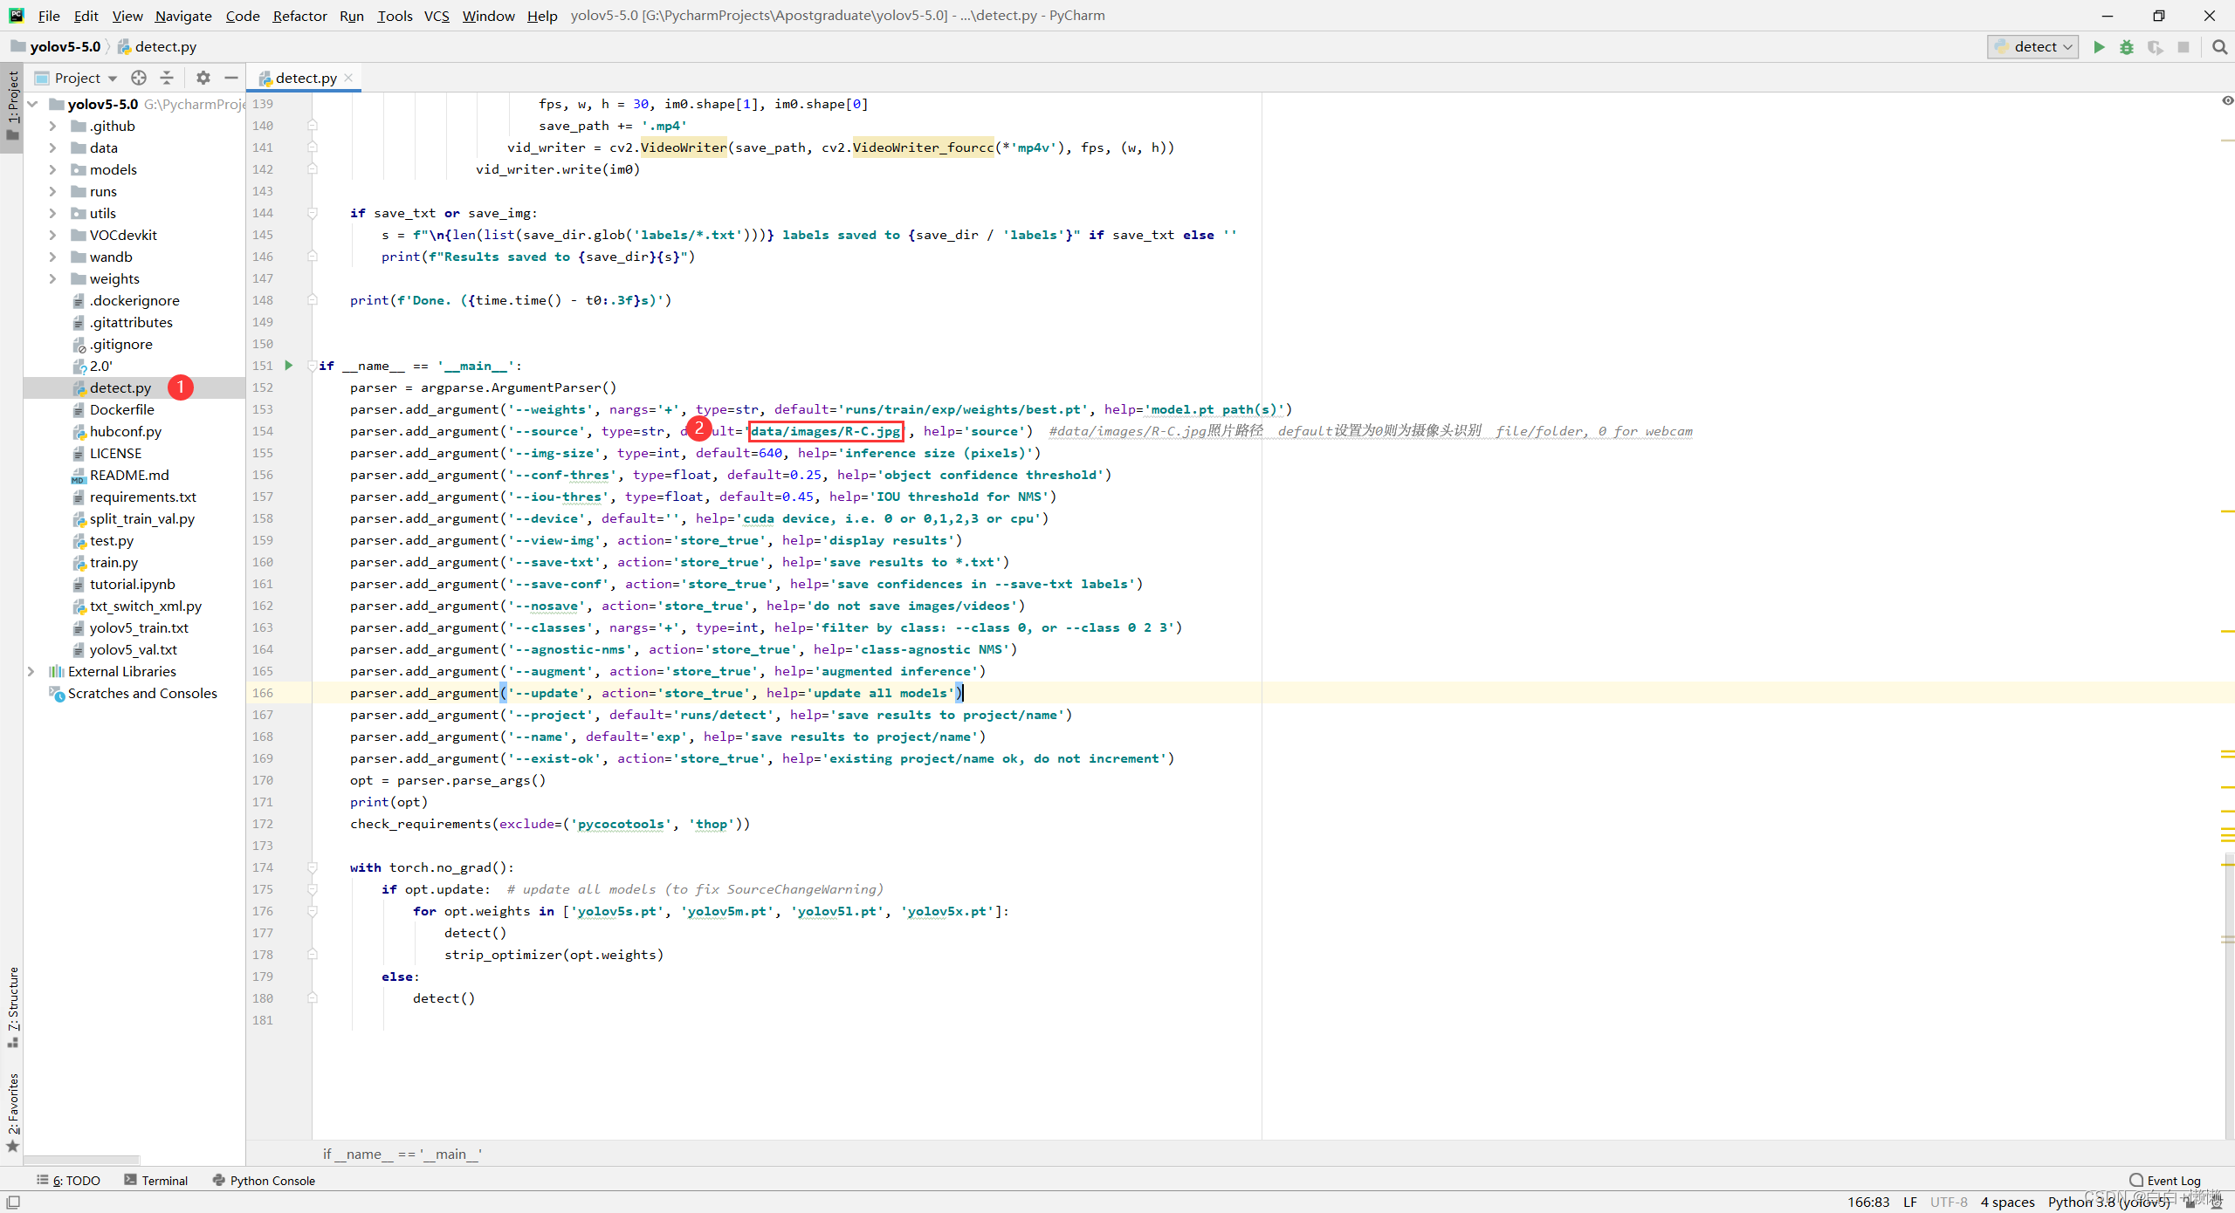Click the run gutter arrow at line 151
The image size is (2235, 1213).
click(289, 366)
